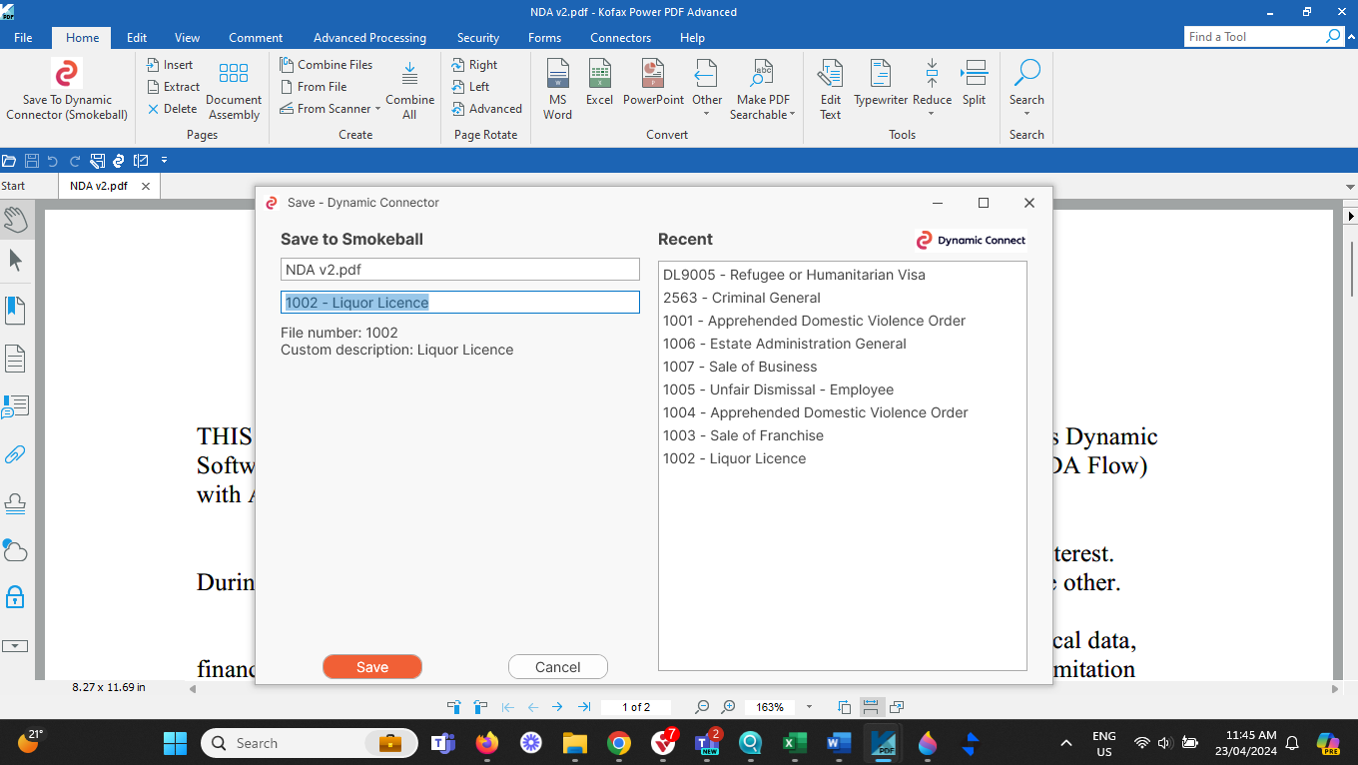Open the attachments paperclip panel
The height and width of the screenshot is (765, 1358).
pyautogui.click(x=15, y=454)
